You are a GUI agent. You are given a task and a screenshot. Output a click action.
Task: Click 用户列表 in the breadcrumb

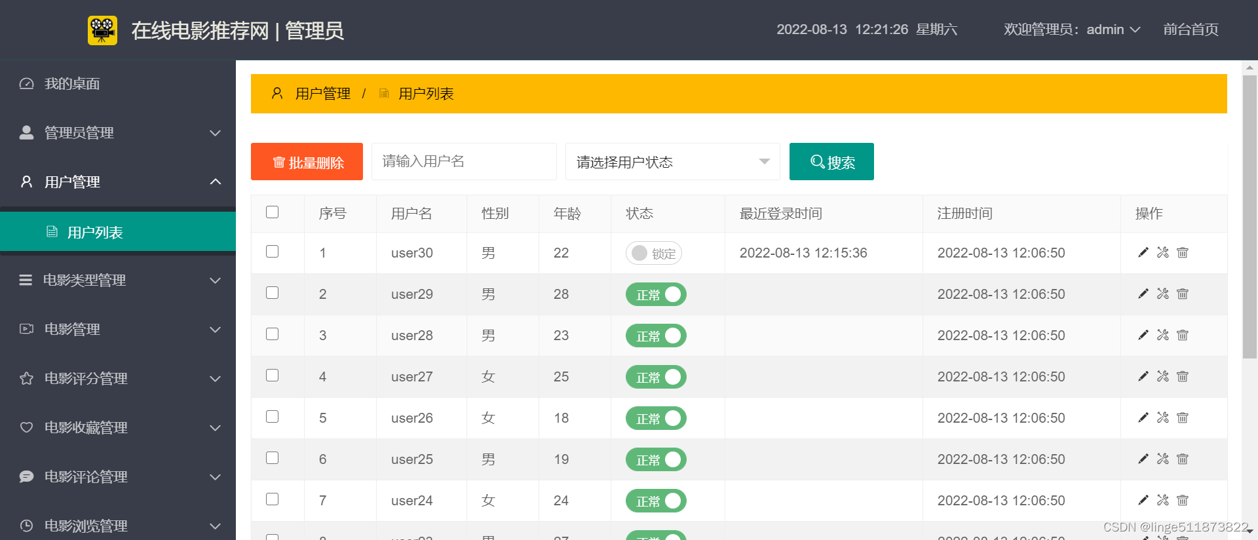(426, 94)
